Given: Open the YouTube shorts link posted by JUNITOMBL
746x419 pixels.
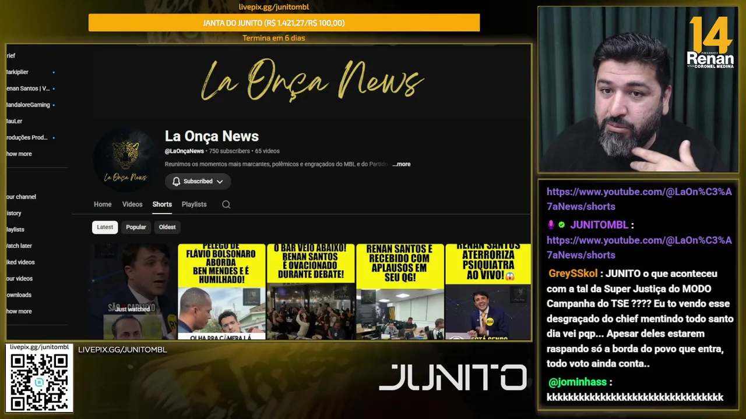Looking at the screenshot, I should tap(639, 247).
